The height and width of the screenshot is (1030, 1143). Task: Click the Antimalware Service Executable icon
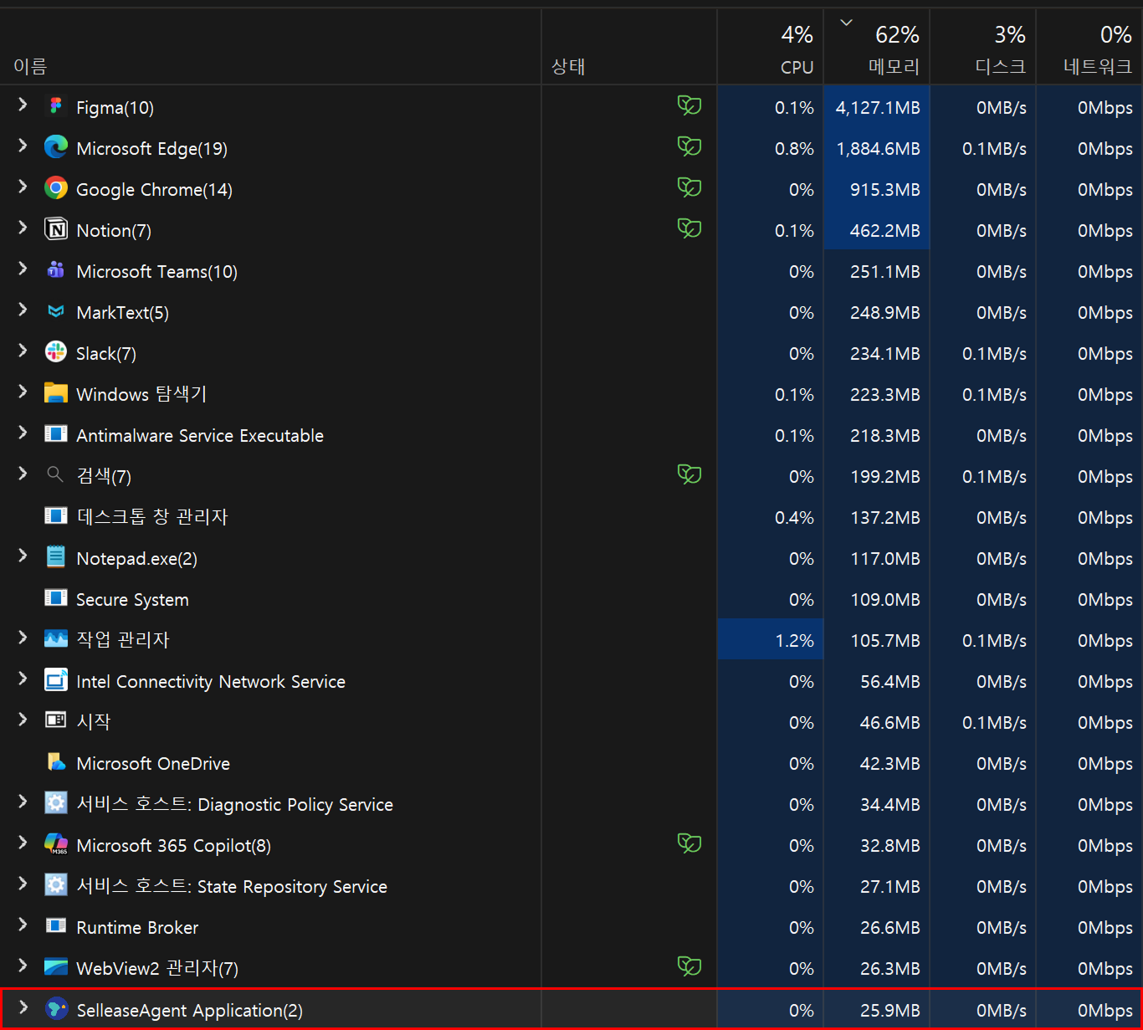[x=56, y=434]
